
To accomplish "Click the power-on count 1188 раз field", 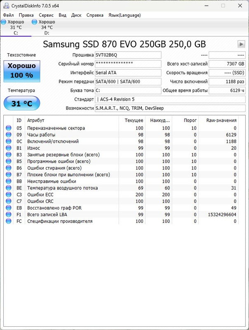I will click(x=227, y=81).
